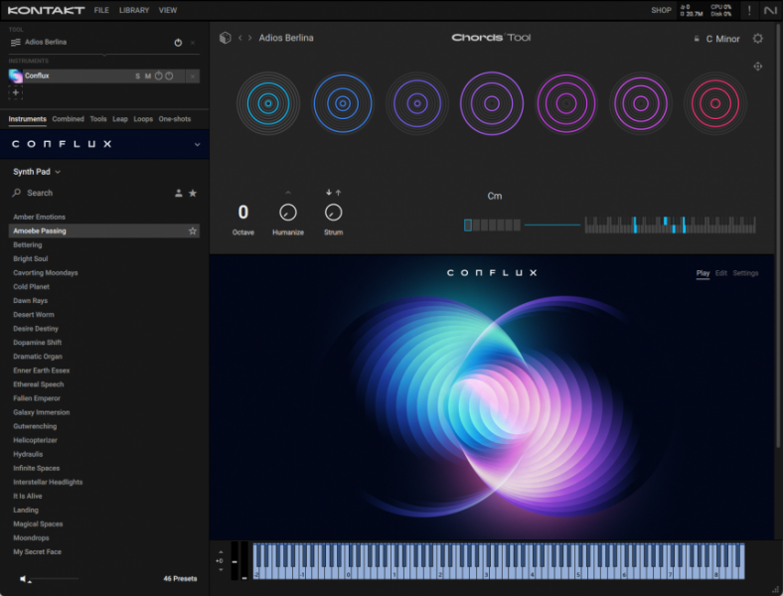Open the SHOP link
The width and height of the screenshot is (783, 596).
pos(661,10)
